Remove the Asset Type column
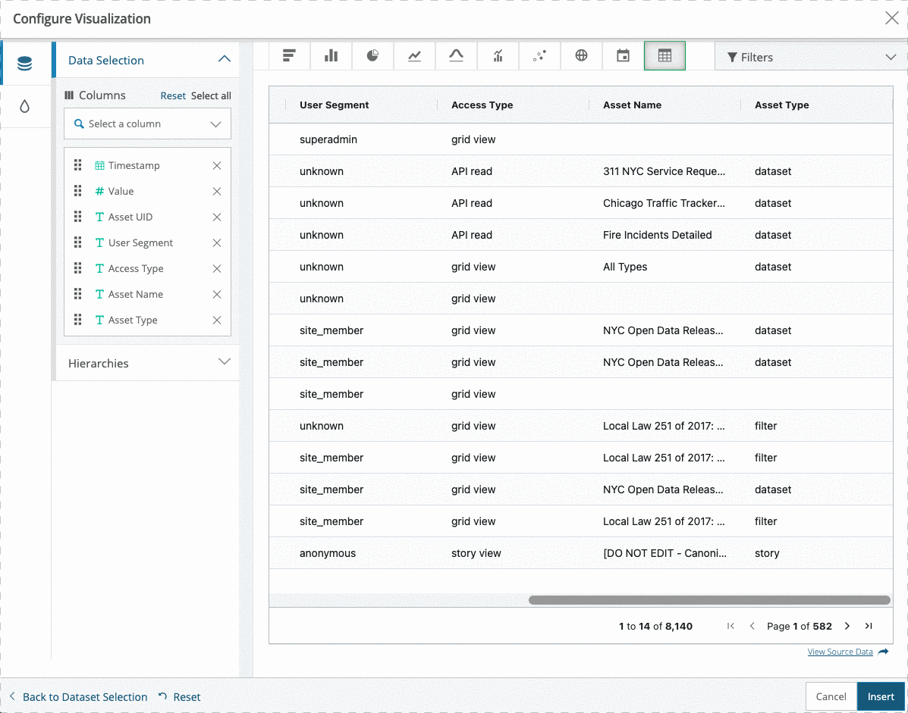The height and width of the screenshot is (713, 908). pyautogui.click(x=217, y=320)
